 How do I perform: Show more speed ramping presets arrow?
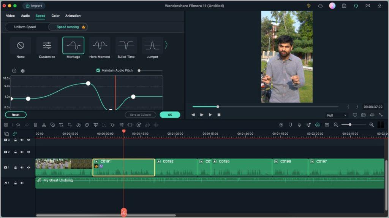(x=166, y=45)
